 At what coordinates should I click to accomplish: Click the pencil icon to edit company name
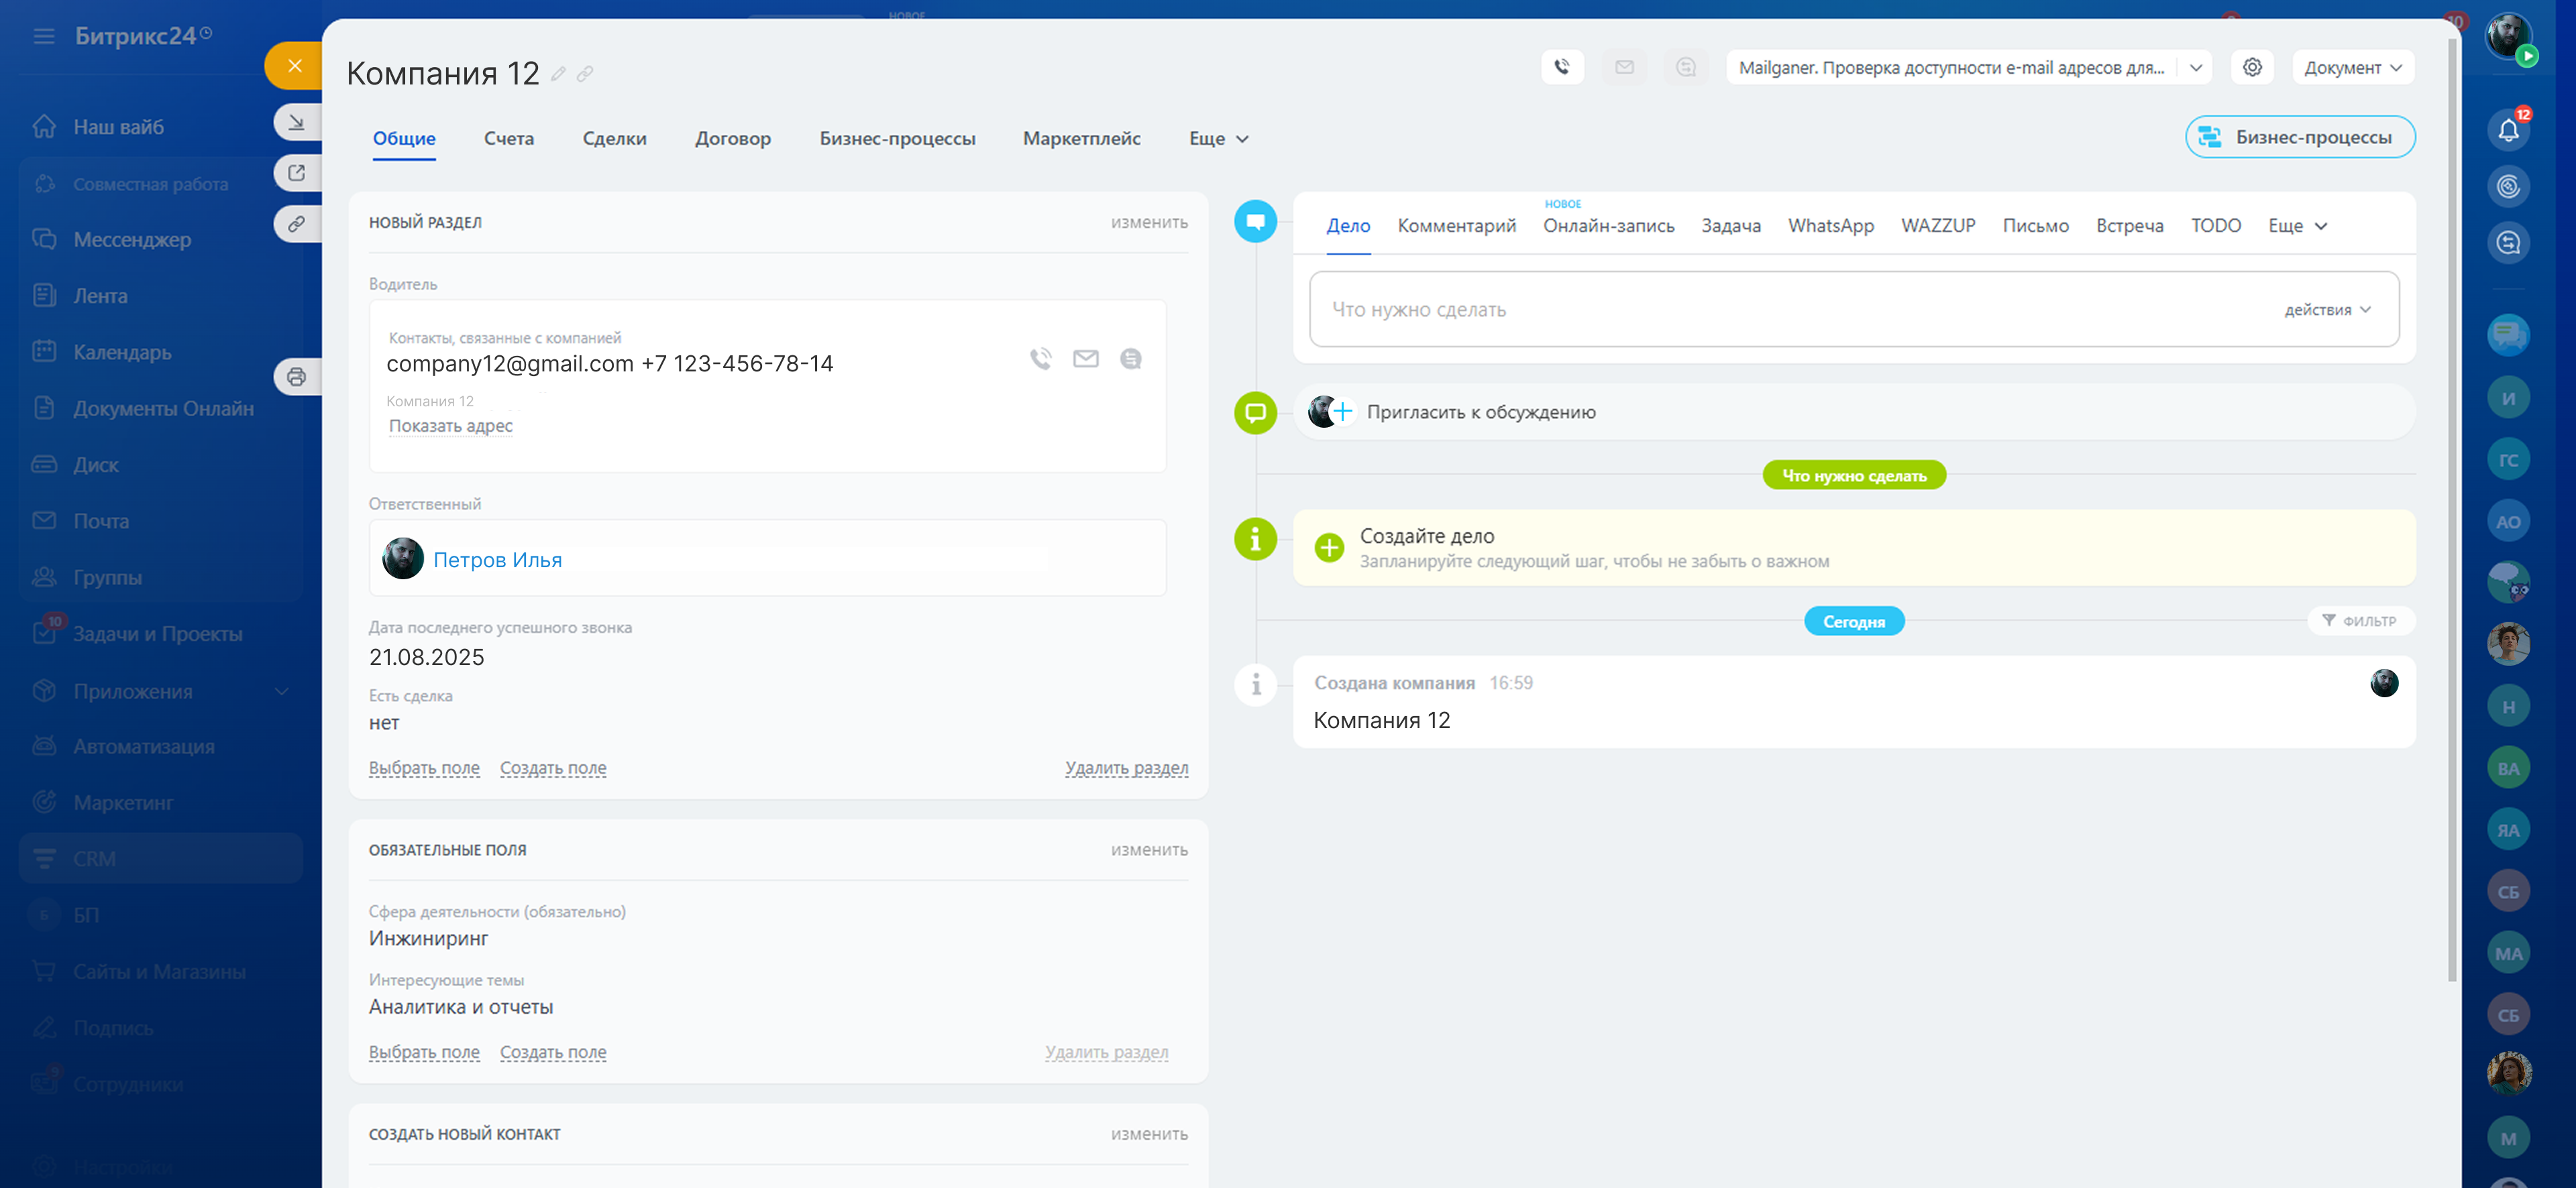pos(559,74)
